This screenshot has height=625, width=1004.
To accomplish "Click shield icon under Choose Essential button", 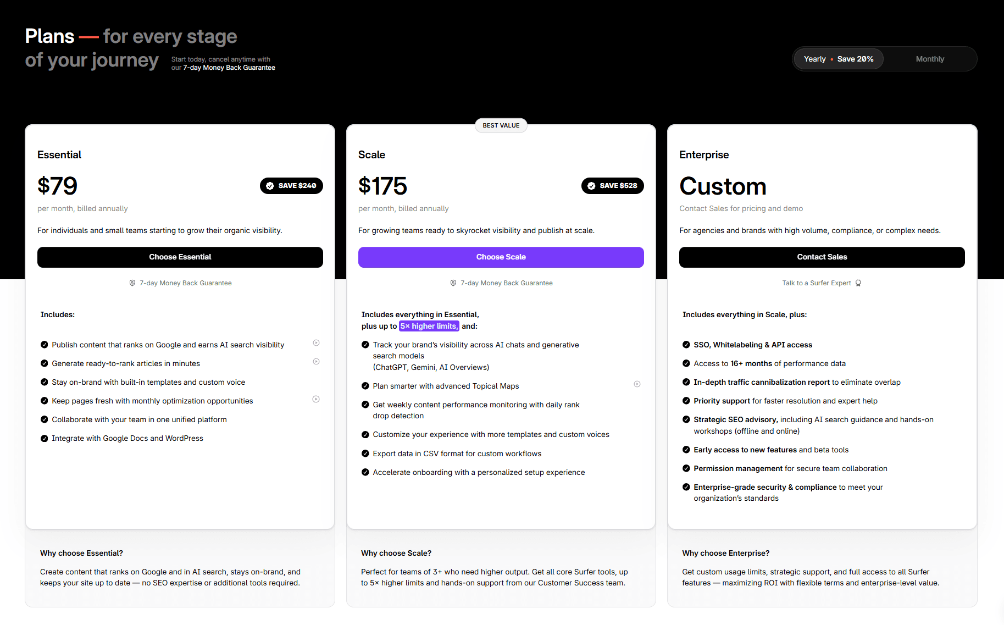I will (132, 283).
